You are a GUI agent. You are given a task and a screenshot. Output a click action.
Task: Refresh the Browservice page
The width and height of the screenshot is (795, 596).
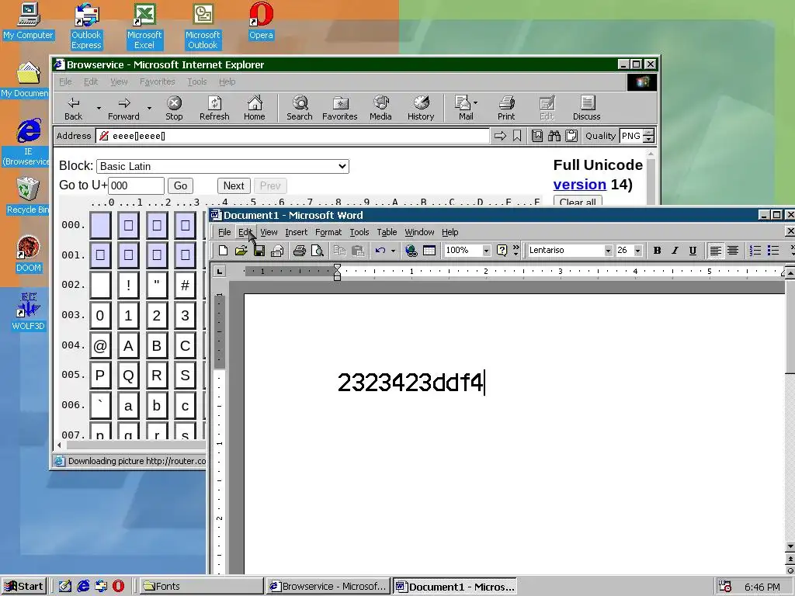tap(214, 109)
